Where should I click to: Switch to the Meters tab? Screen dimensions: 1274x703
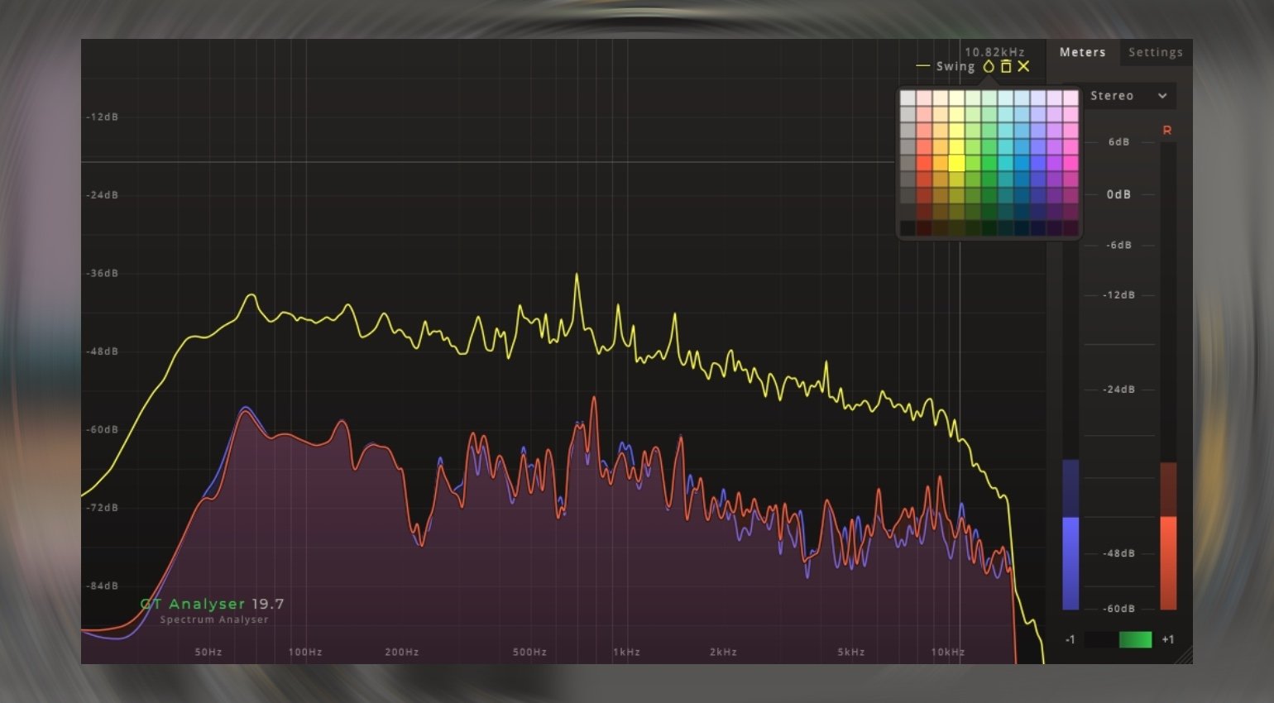(x=1082, y=52)
